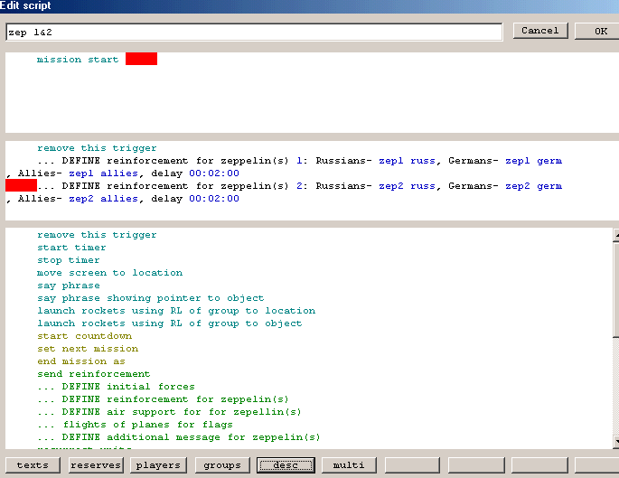Open the reserves button
619x478 pixels.
pyautogui.click(x=96, y=465)
